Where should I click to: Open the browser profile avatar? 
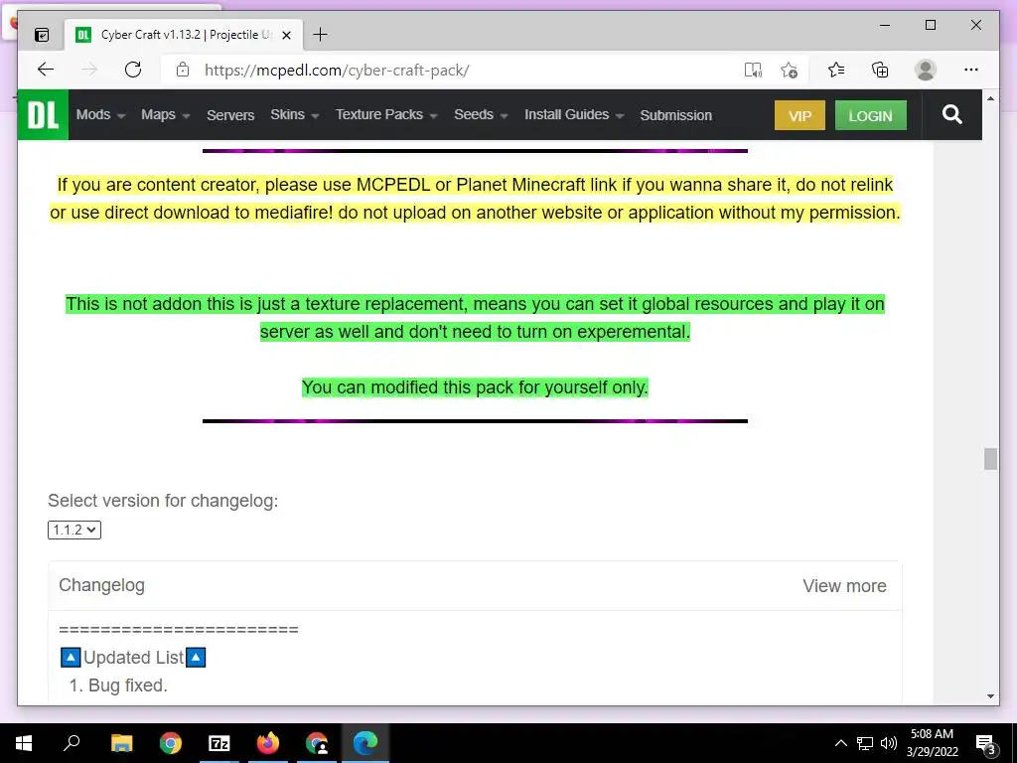(926, 70)
